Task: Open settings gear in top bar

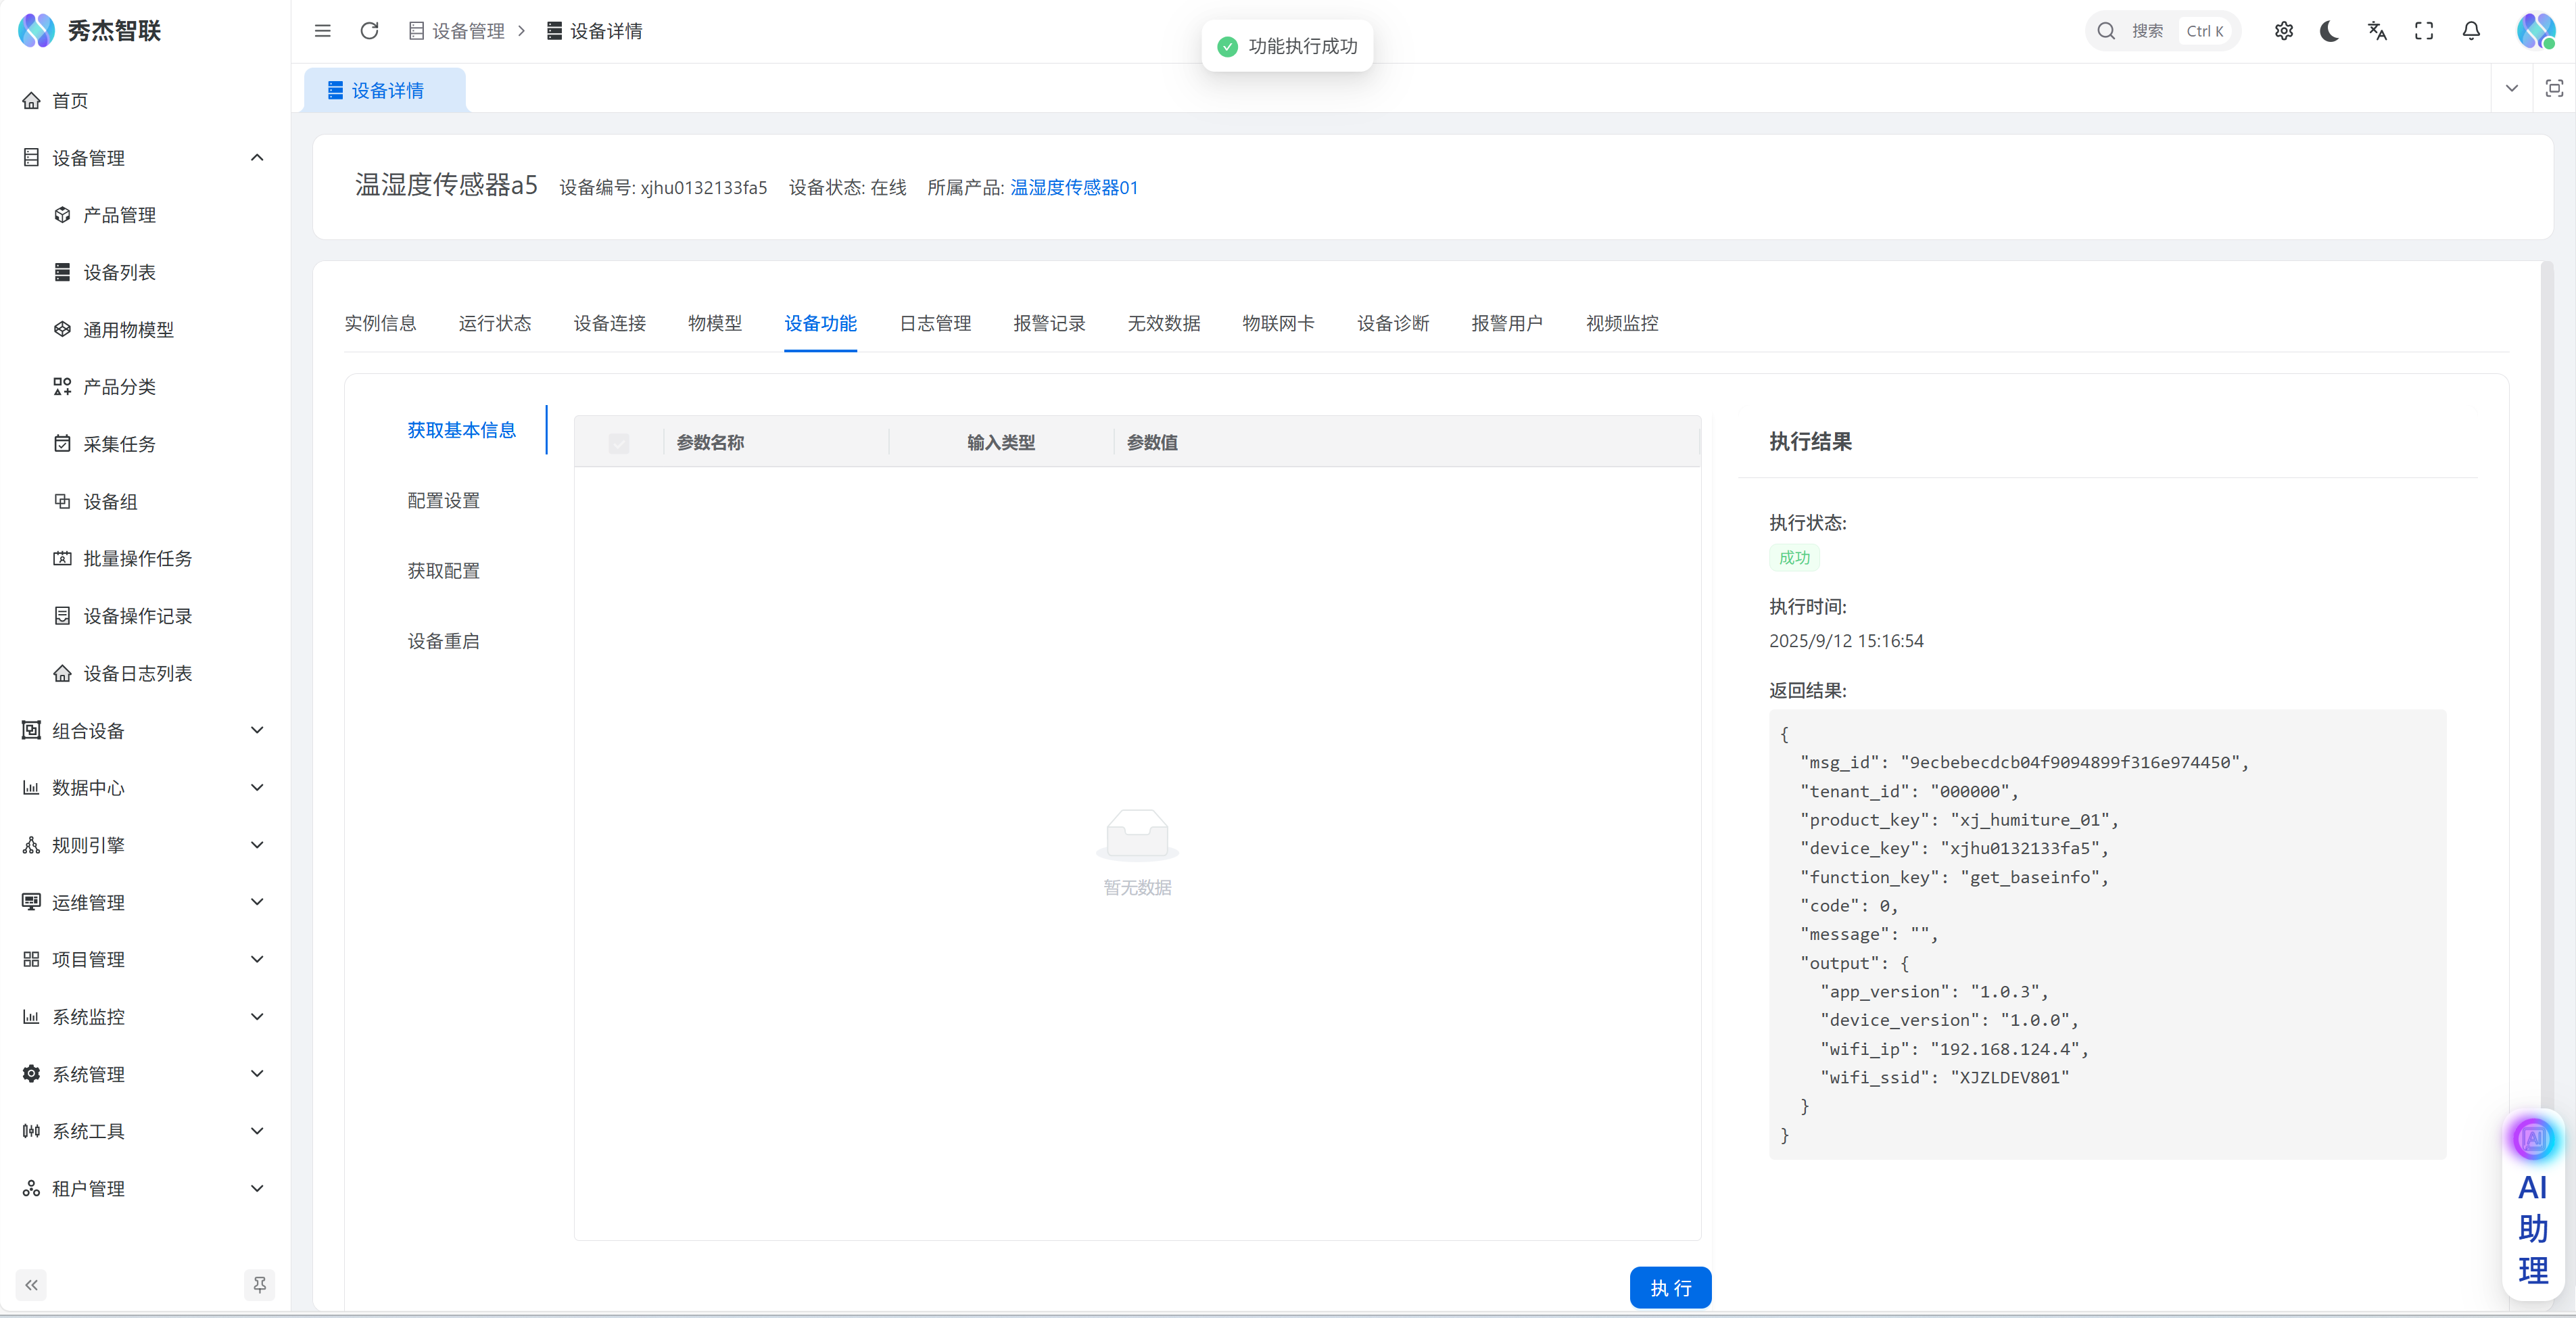Action: click(2283, 31)
